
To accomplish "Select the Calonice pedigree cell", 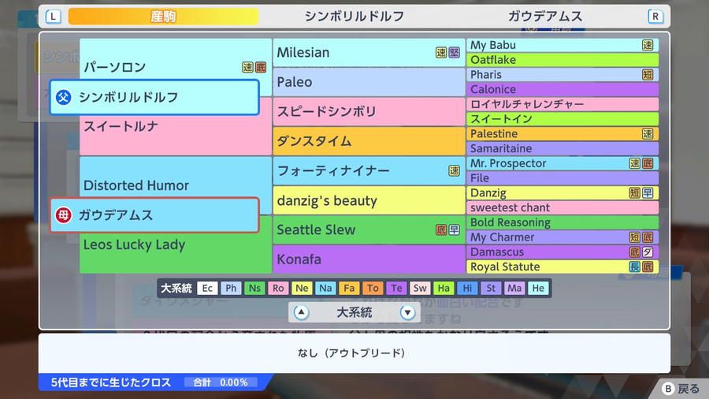I will coord(562,89).
